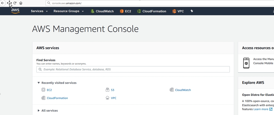
Task: Open the CloudWatch recently visited link
Action: 183,90
